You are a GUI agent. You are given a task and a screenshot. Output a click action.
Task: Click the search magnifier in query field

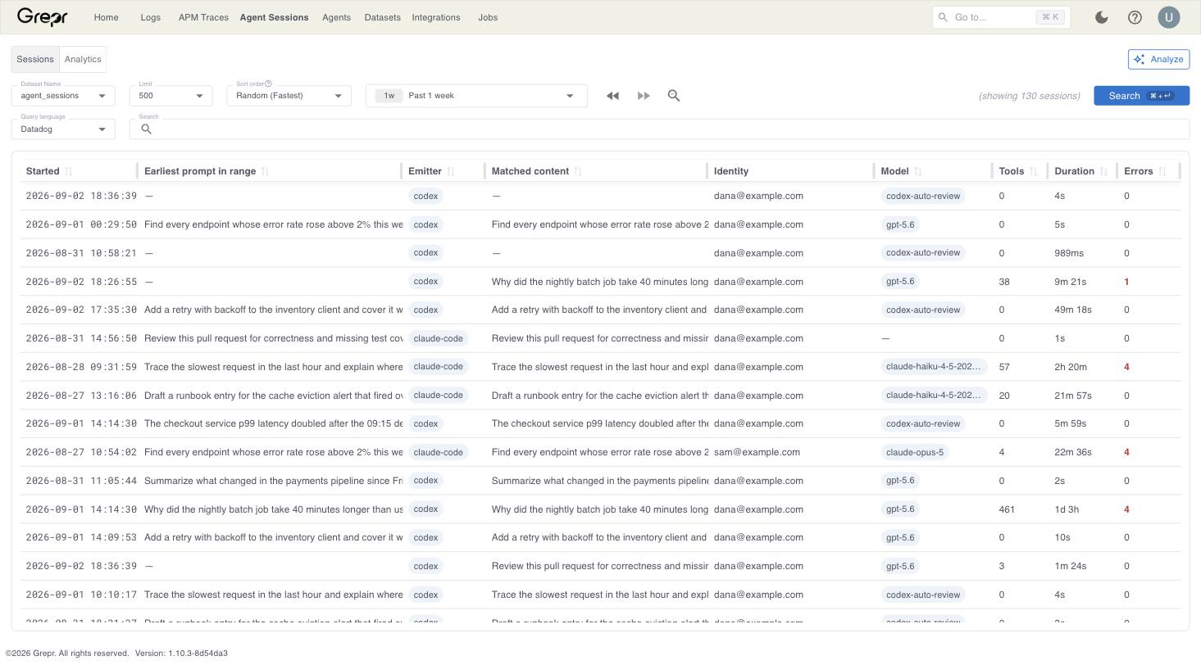(147, 129)
